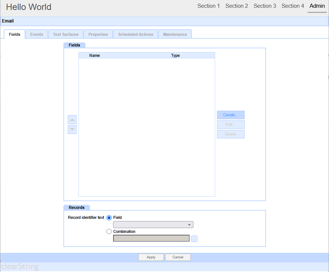Click the move up arrow button
This screenshot has height=272, width=329.
coord(73,120)
